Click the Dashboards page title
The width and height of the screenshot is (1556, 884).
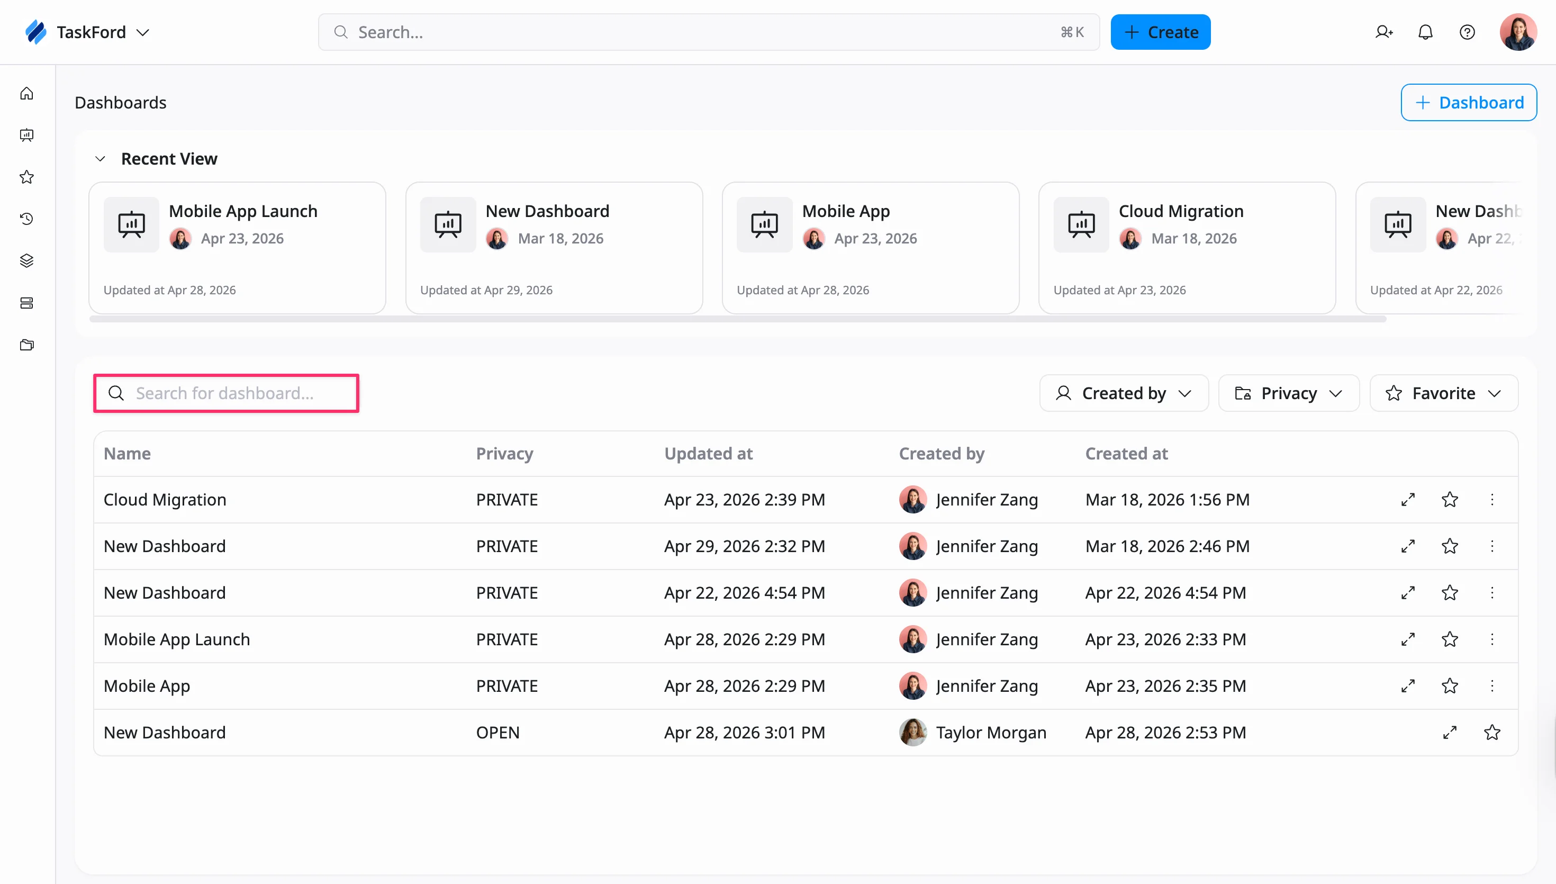click(x=120, y=103)
